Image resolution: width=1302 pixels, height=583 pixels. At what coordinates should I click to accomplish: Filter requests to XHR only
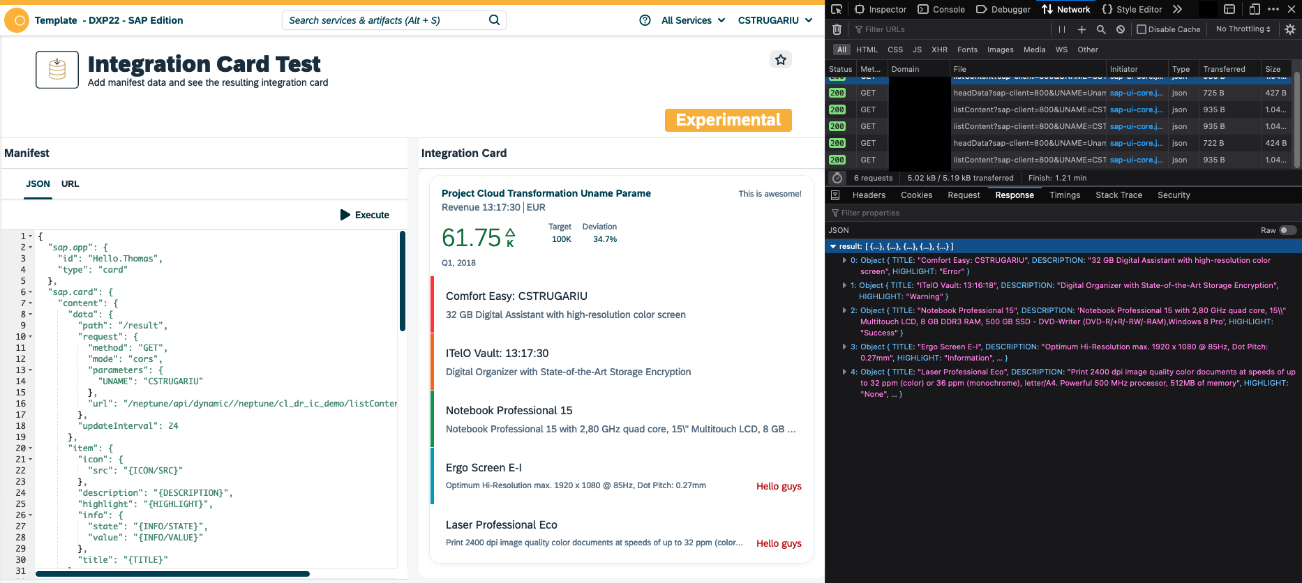pos(939,50)
